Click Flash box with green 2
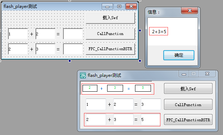The image size is (223, 135). point(90,88)
